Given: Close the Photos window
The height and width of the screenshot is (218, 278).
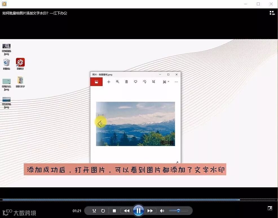Looking at the screenshot, I should click(176, 75).
